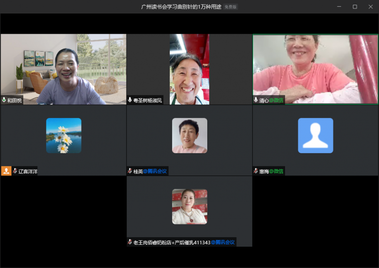Click the green microphone icon beside 清心
The width and height of the screenshot is (379, 268).
click(x=256, y=100)
